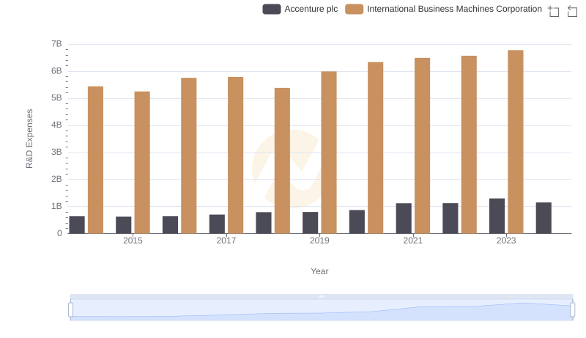
Task: Click the 1B y-axis label
Action: (x=56, y=206)
